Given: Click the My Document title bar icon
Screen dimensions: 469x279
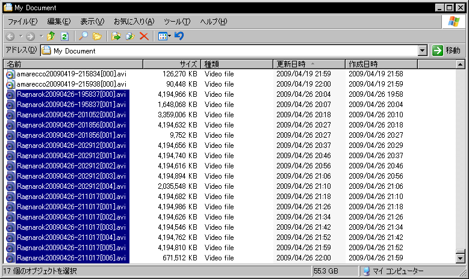Looking at the screenshot, I should 8,7.
